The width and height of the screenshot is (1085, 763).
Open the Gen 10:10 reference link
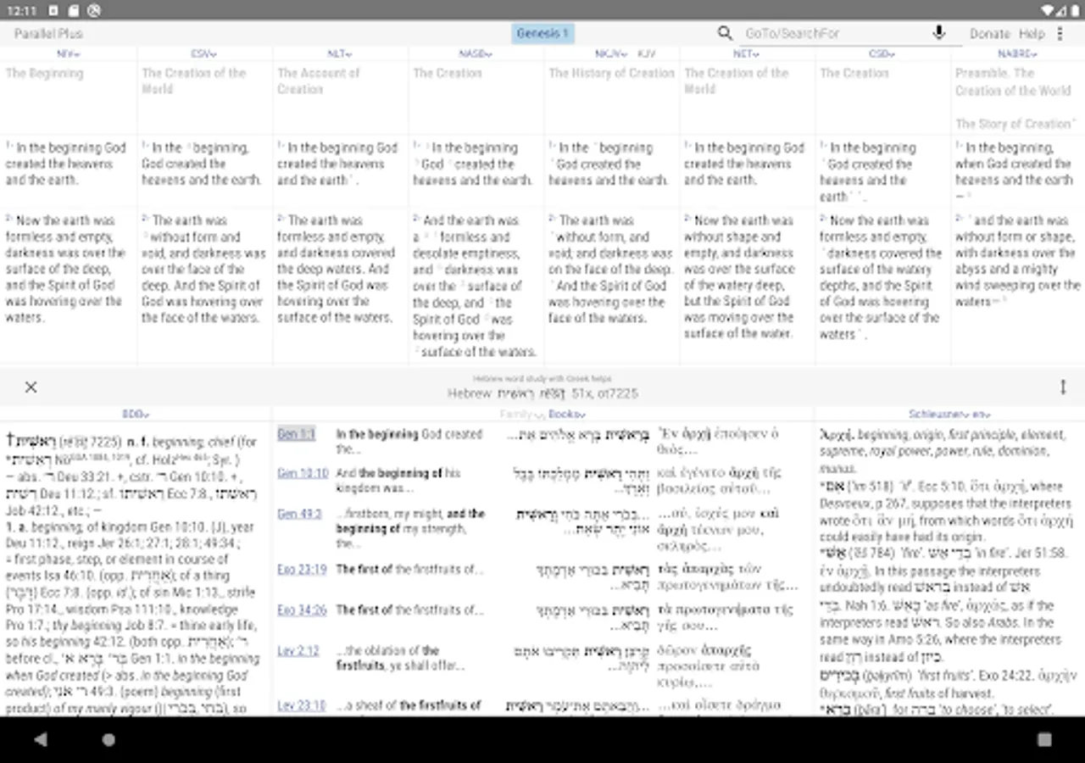point(303,473)
